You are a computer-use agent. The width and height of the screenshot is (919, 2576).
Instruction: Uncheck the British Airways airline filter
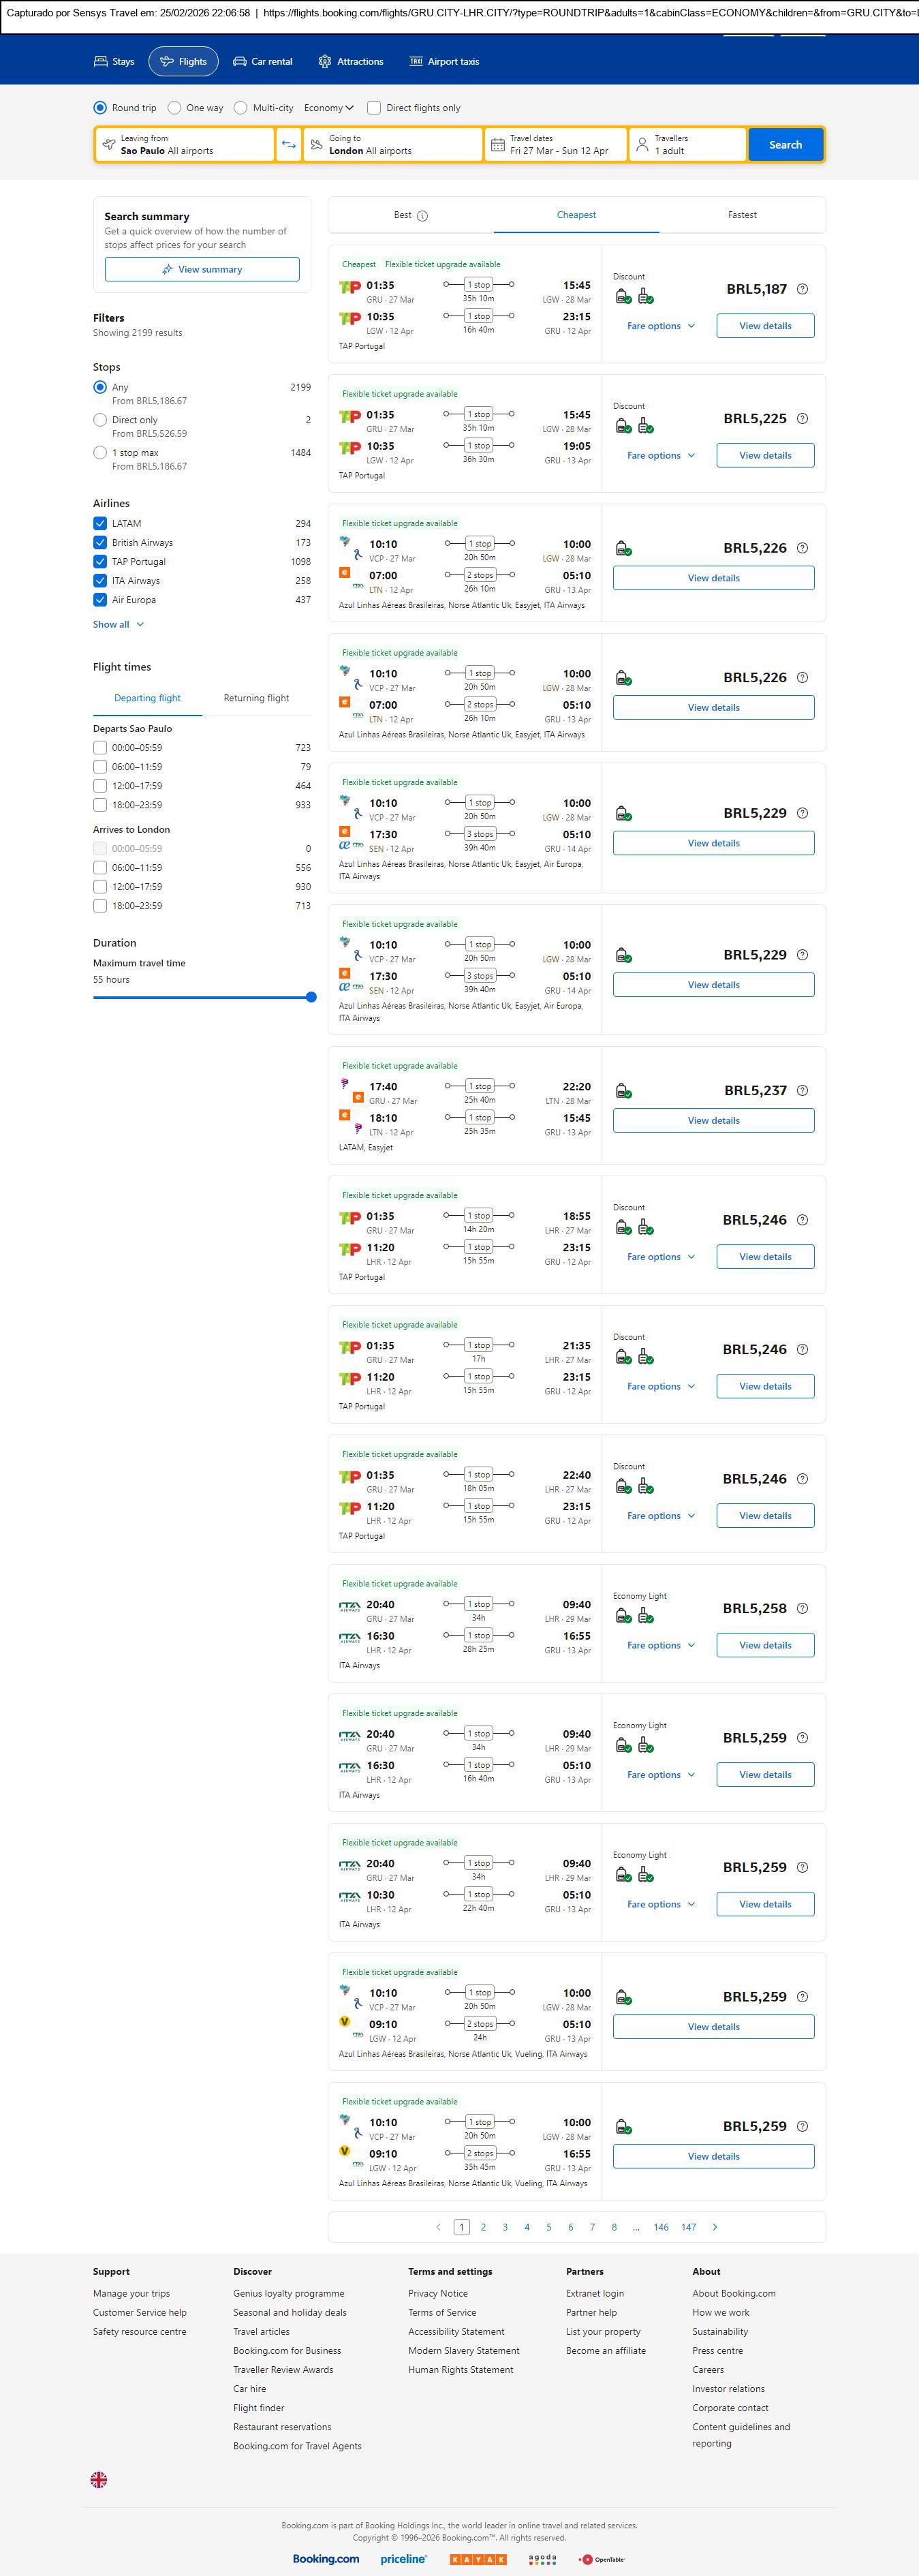click(100, 543)
